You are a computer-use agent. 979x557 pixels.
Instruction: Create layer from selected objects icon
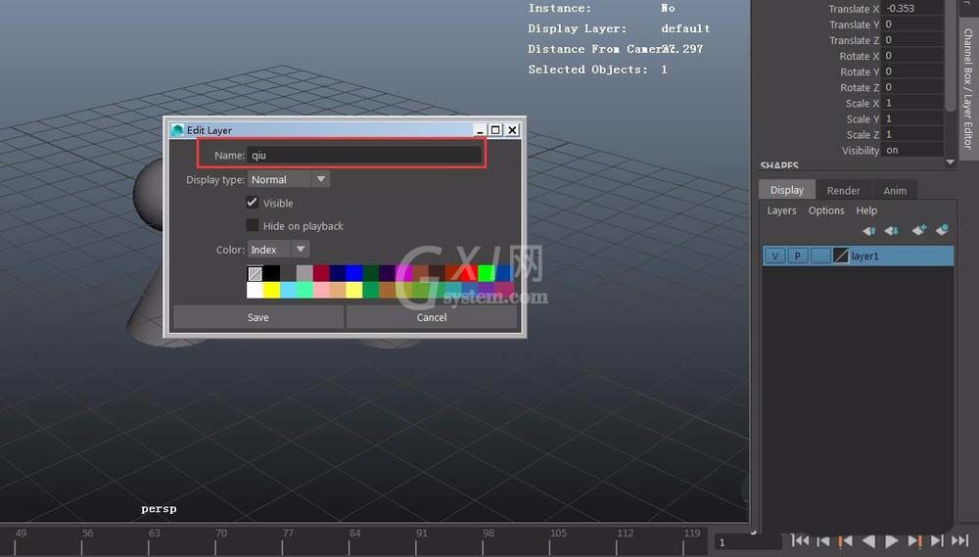(x=942, y=230)
